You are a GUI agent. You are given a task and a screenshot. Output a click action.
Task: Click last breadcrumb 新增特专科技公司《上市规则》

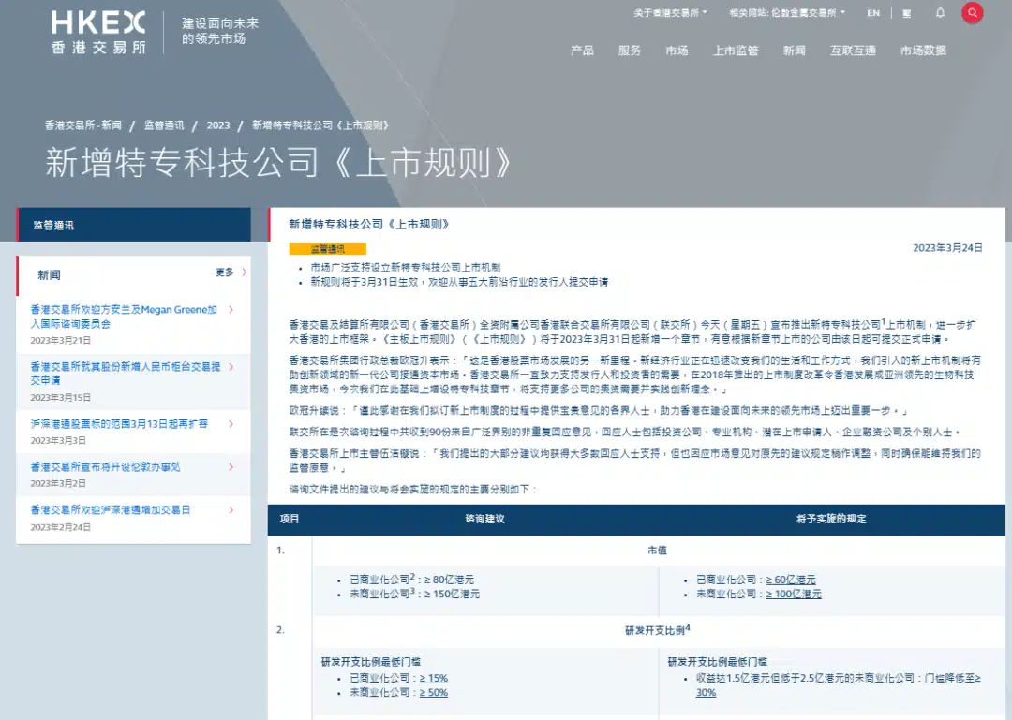pyautogui.click(x=320, y=125)
